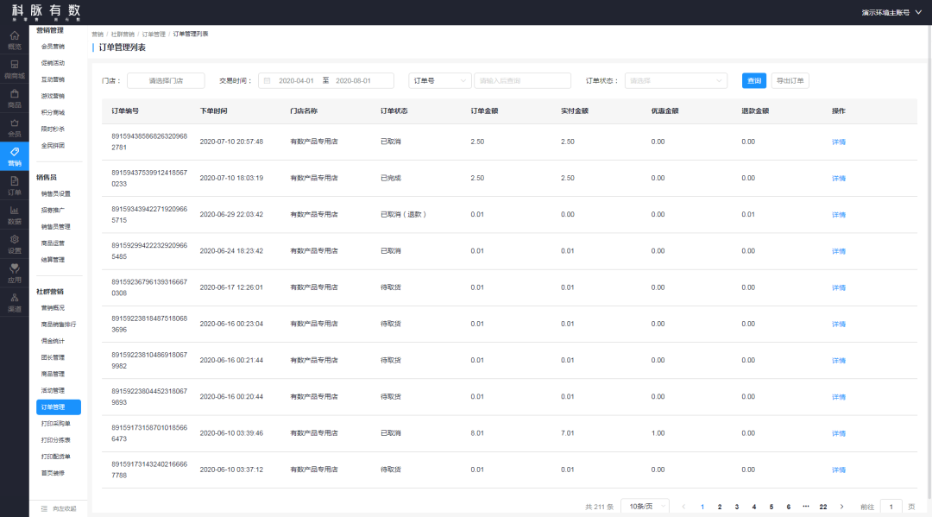Image resolution: width=932 pixels, height=517 pixels.
Task: Open the 10条/页 page size dropdown
Action: 645,507
